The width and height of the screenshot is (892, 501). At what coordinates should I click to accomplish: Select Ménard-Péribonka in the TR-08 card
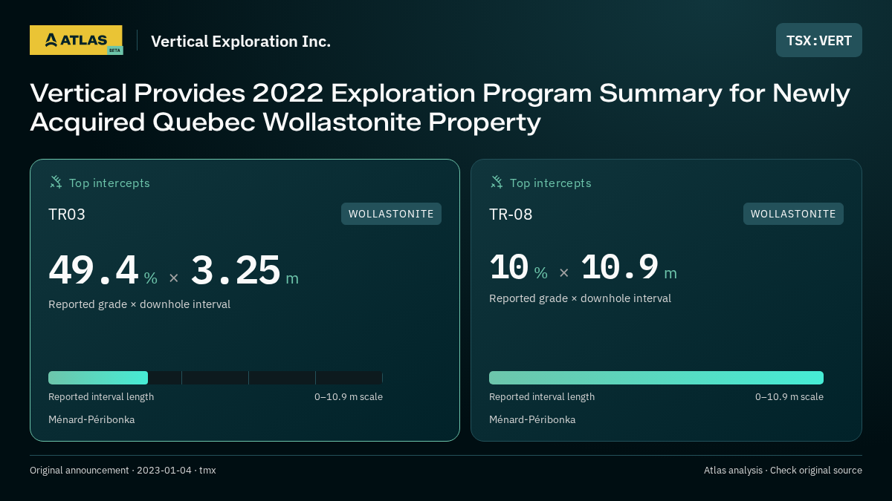[x=532, y=420]
